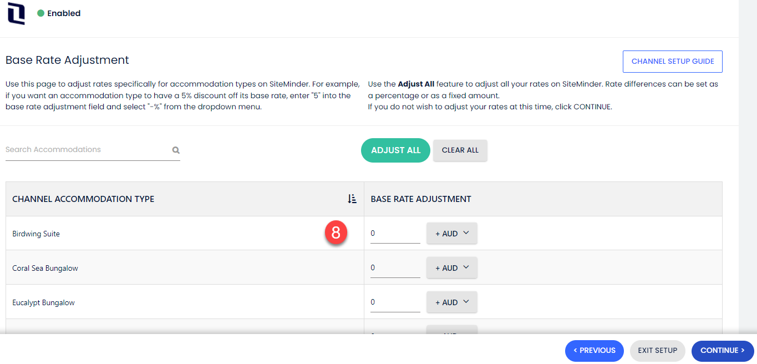Click the search magnifier icon

(175, 150)
